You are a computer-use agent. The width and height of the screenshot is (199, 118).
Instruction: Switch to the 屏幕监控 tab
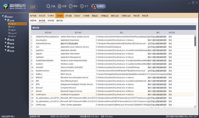pos(95,16)
